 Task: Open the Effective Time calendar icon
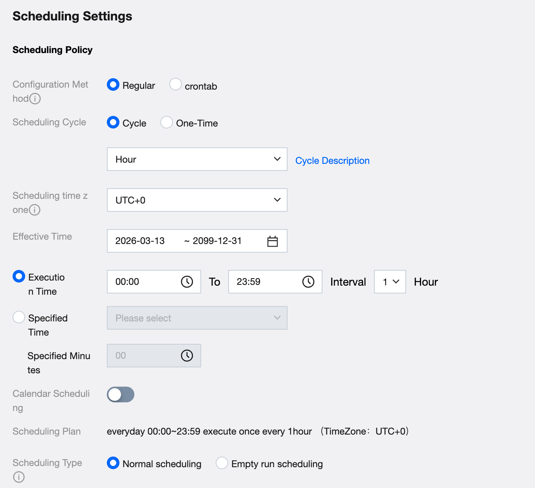(272, 241)
